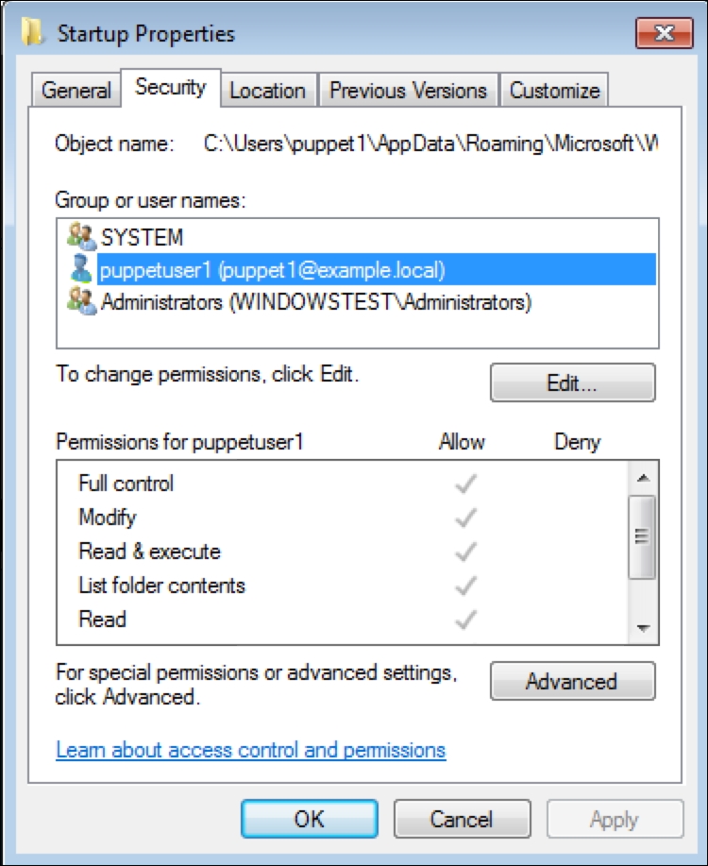Select the SYSTEM entry in the list
Screen dimensions: 708x866
coord(142,236)
